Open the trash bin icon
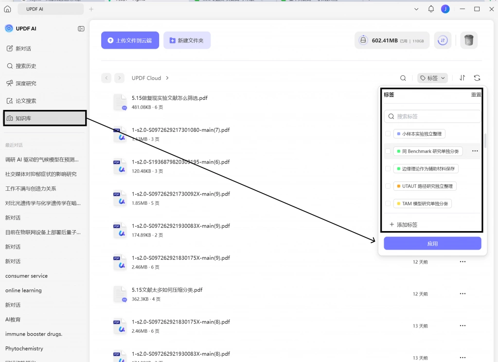This screenshot has height=362, width=498. [x=469, y=40]
